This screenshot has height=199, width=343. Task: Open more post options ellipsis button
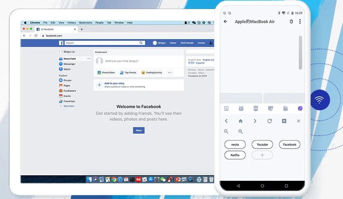[169, 72]
